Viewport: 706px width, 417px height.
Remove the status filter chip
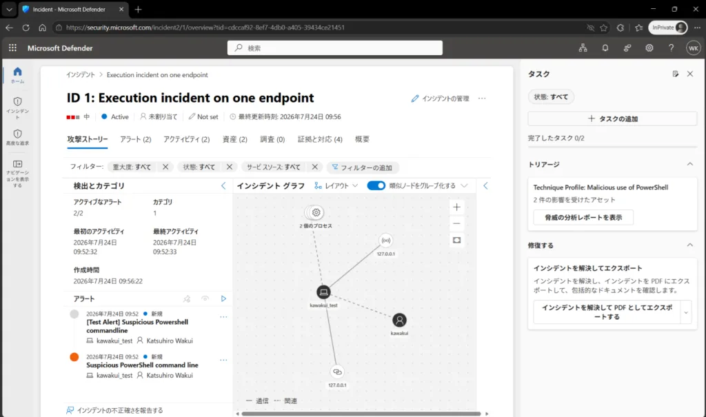[x=229, y=167]
